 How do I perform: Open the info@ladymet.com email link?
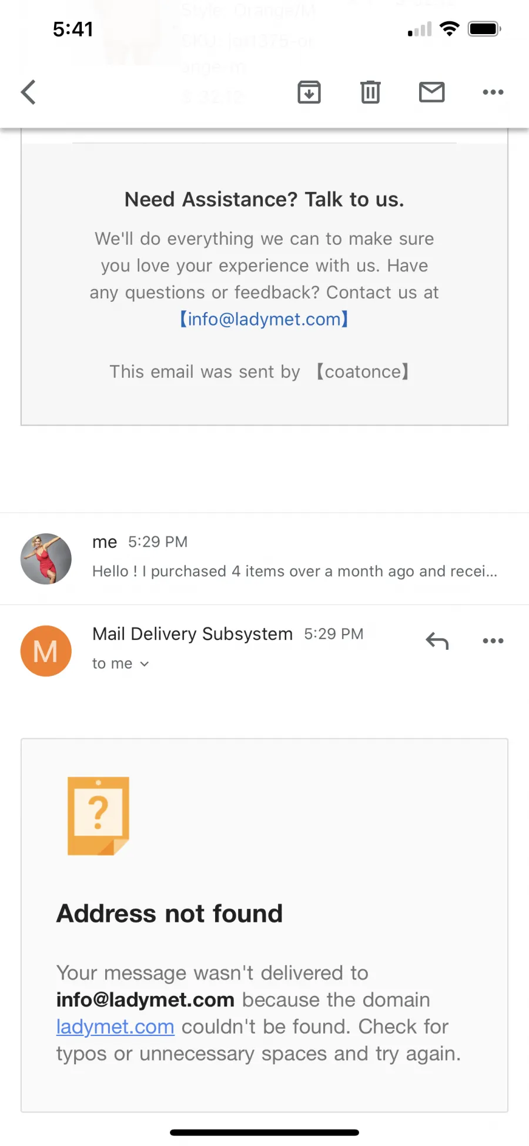pyautogui.click(x=264, y=319)
